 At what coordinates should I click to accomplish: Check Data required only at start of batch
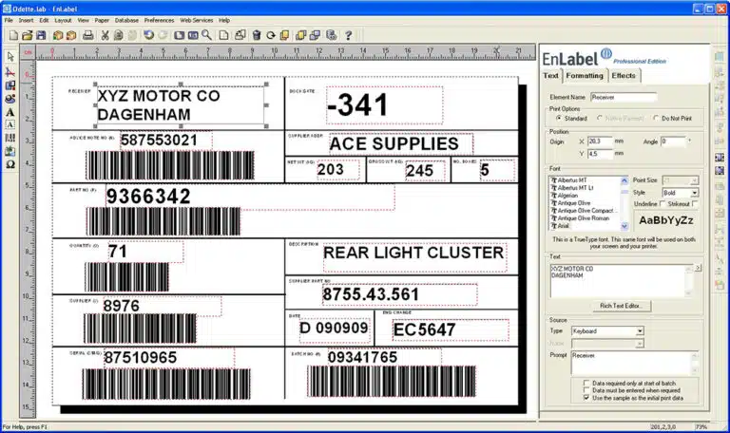coord(586,383)
